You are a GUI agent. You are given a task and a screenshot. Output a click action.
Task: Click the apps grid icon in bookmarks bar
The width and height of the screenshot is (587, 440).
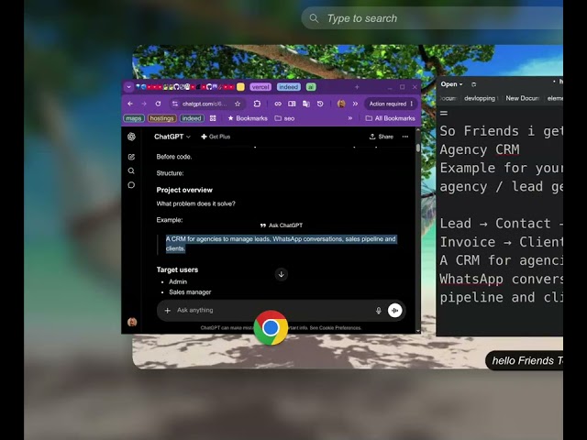click(213, 118)
